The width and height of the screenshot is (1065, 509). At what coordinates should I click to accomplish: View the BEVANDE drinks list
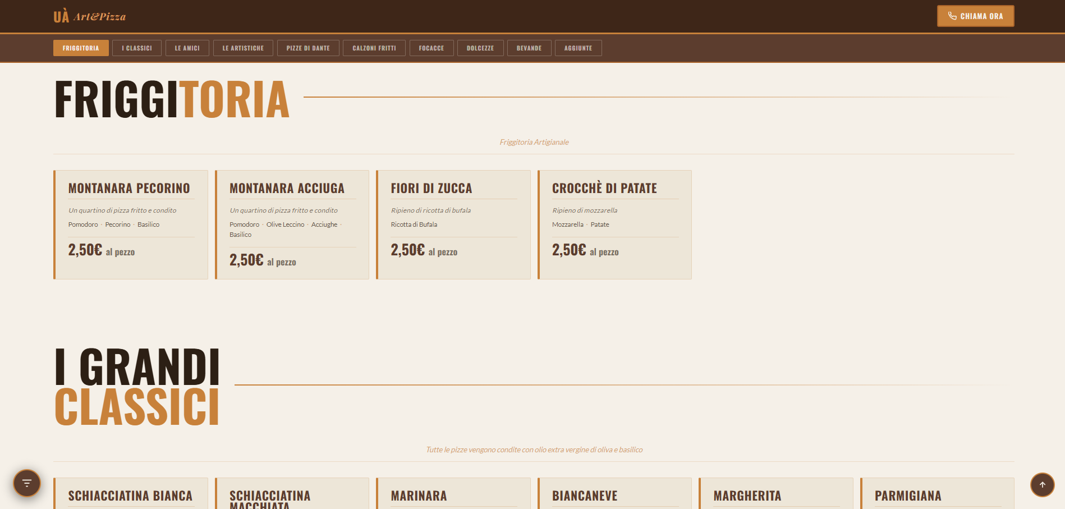point(529,48)
